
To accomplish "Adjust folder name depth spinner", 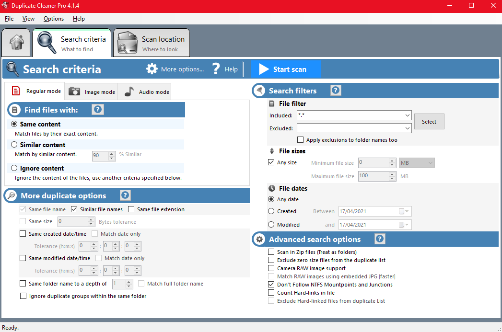I will (128, 284).
